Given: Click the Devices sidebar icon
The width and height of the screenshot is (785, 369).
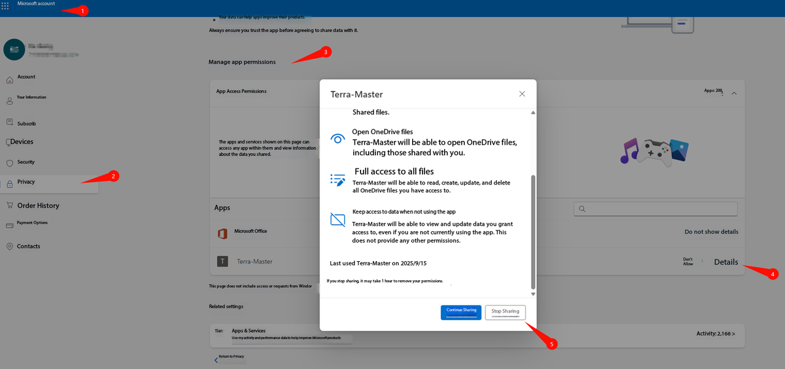Looking at the screenshot, I should pyautogui.click(x=8, y=142).
